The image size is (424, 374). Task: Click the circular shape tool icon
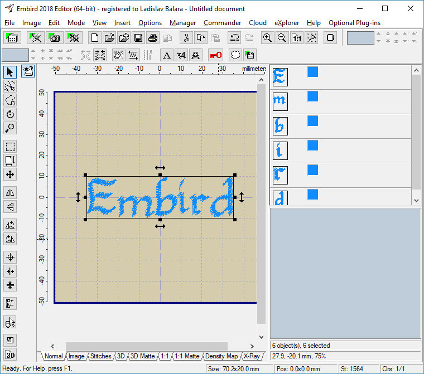[x=235, y=55]
